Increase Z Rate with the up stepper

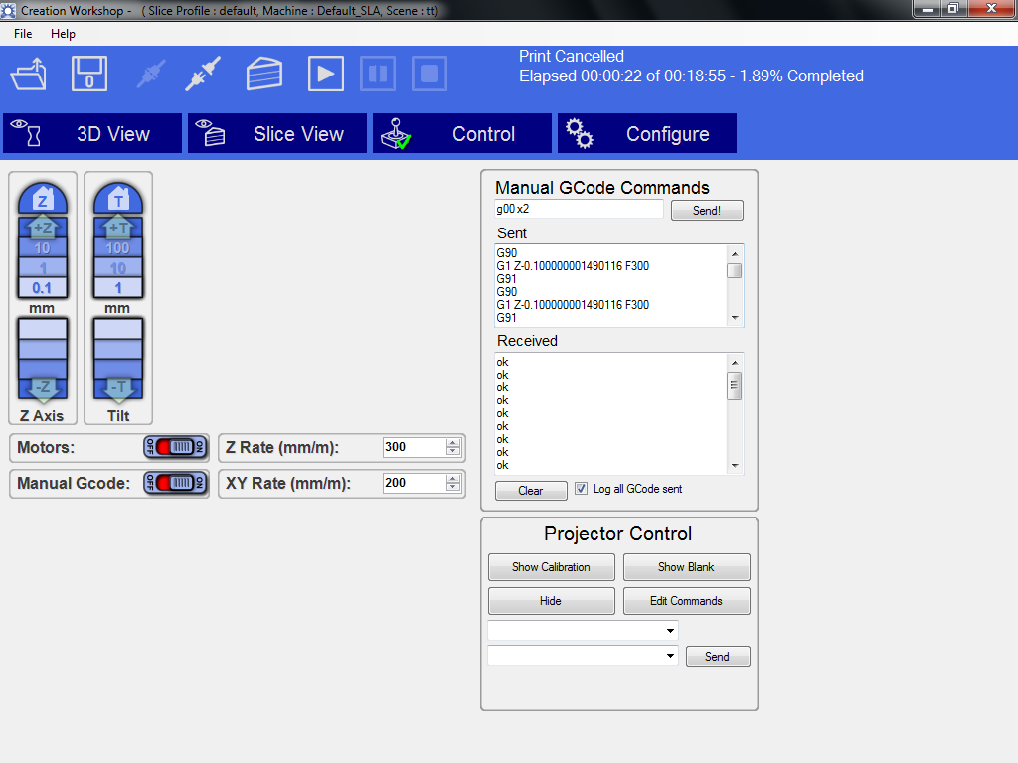[453, 443]
